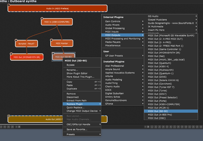This screenshot has height=141, width=203.
Task: Click the corner icon on Audio In block
Action: click(9, 5)
